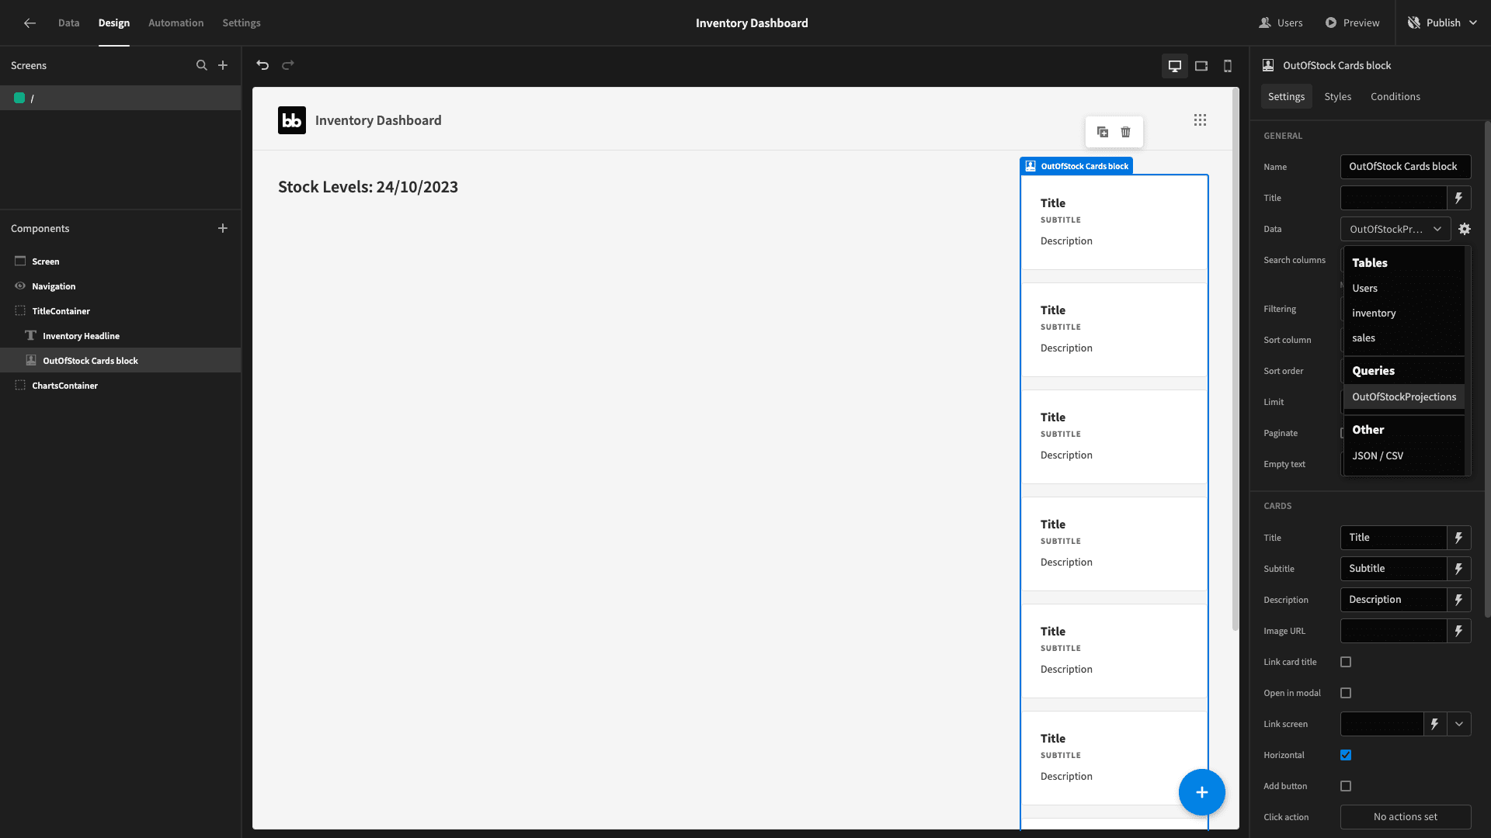Image resolution: width=1491 pixels, height=838 pixels.
Task: Search screens with magnifier icon
Action: [202, 66]
